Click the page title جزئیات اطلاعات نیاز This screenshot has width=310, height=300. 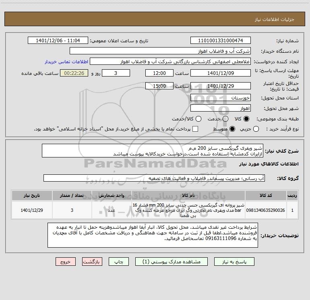pos(275,19)
